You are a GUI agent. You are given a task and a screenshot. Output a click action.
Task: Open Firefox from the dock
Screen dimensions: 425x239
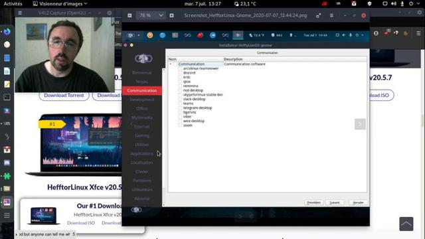pos(7,32)
